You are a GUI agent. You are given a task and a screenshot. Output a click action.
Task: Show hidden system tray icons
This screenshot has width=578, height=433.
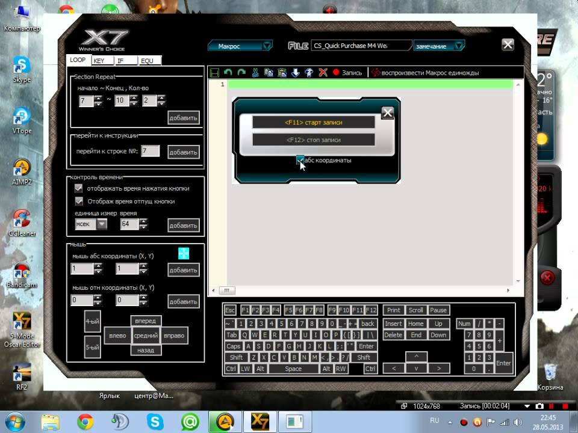click(x=450, y=422)
